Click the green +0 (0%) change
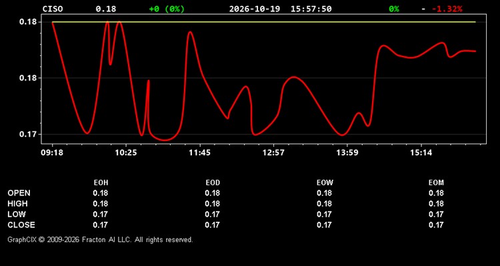The height and width of the screenshot is (266, 500). pyautogui.click(x=167, y=9)
